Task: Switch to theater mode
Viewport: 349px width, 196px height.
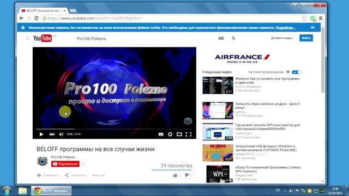Action: point(179,134)
